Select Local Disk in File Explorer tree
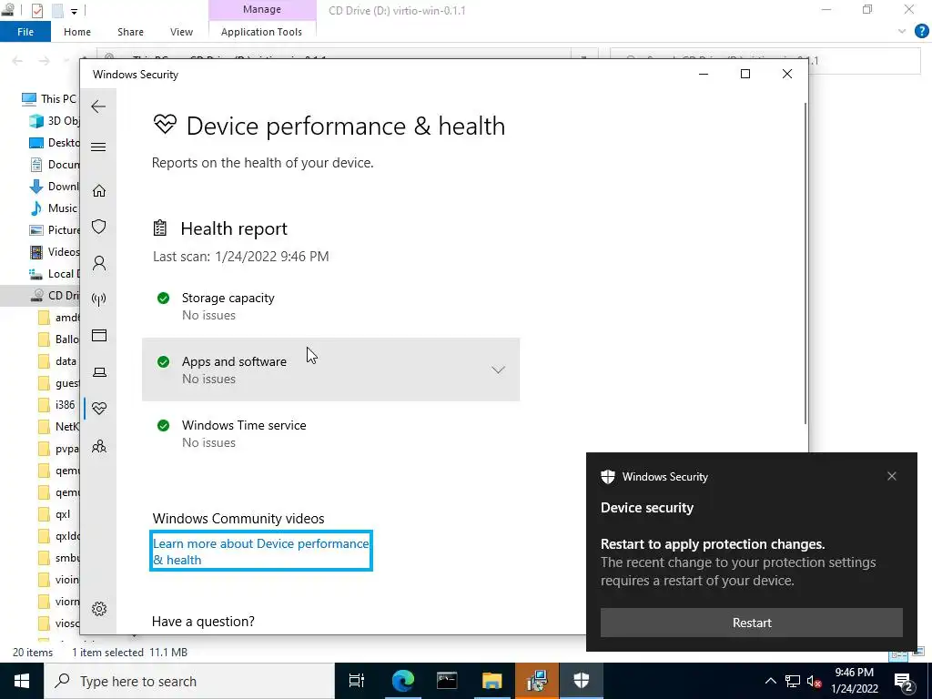932x699 pixels. pyautogui.click(x=54, y=273)
